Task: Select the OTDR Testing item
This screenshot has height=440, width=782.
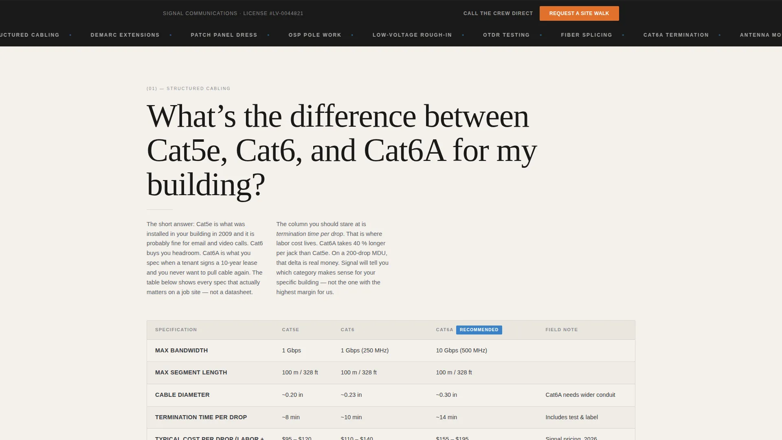Action: pyautogui.click(x=506, y=35)
